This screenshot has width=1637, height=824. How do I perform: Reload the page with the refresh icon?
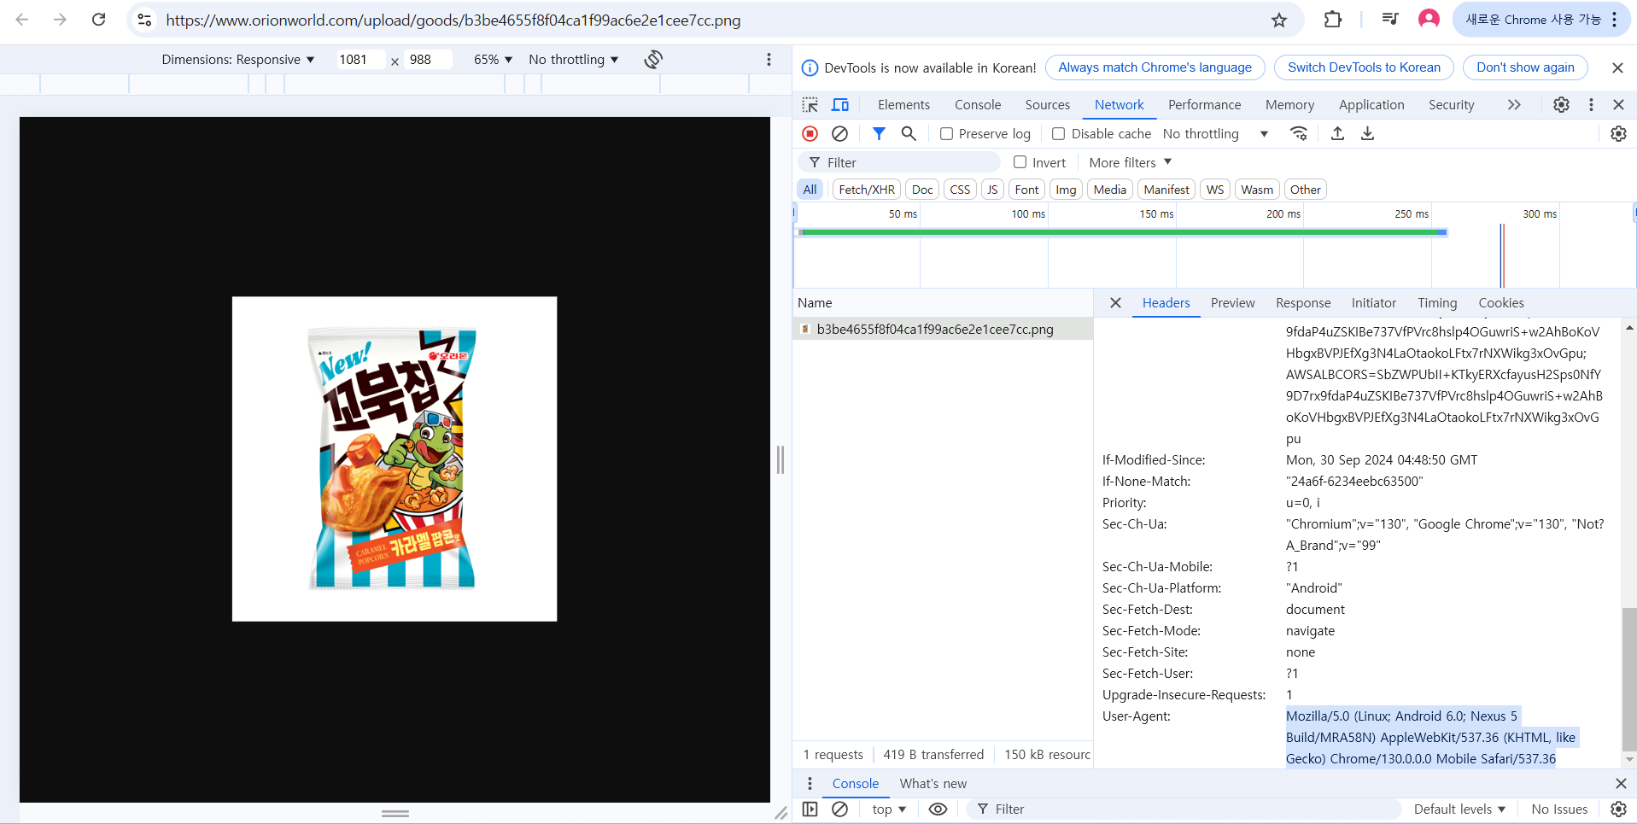(x=99, y=20)
